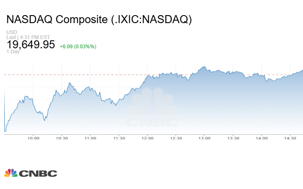303x189 pixels.
Task: Click the 13:30 time axis label
Action: pyautogui.click(x=233, y=138)
